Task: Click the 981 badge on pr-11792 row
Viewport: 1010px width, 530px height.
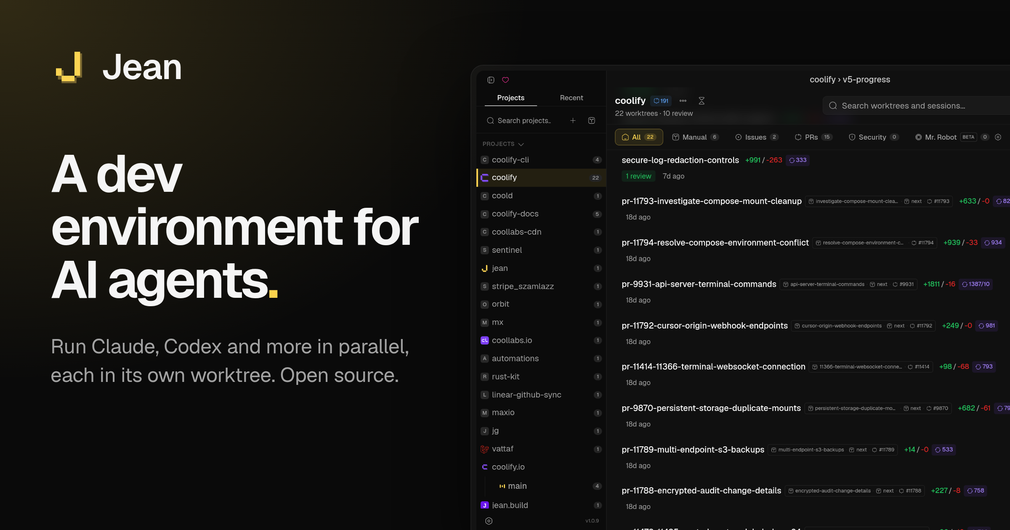Action: (x=986, y=326)
